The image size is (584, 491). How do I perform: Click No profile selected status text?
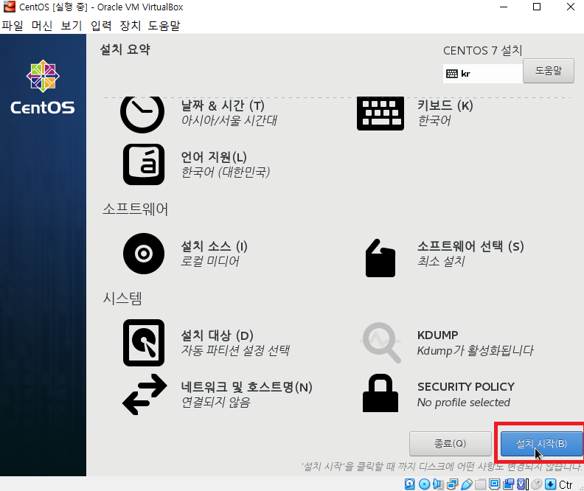(x=464, y=403)
